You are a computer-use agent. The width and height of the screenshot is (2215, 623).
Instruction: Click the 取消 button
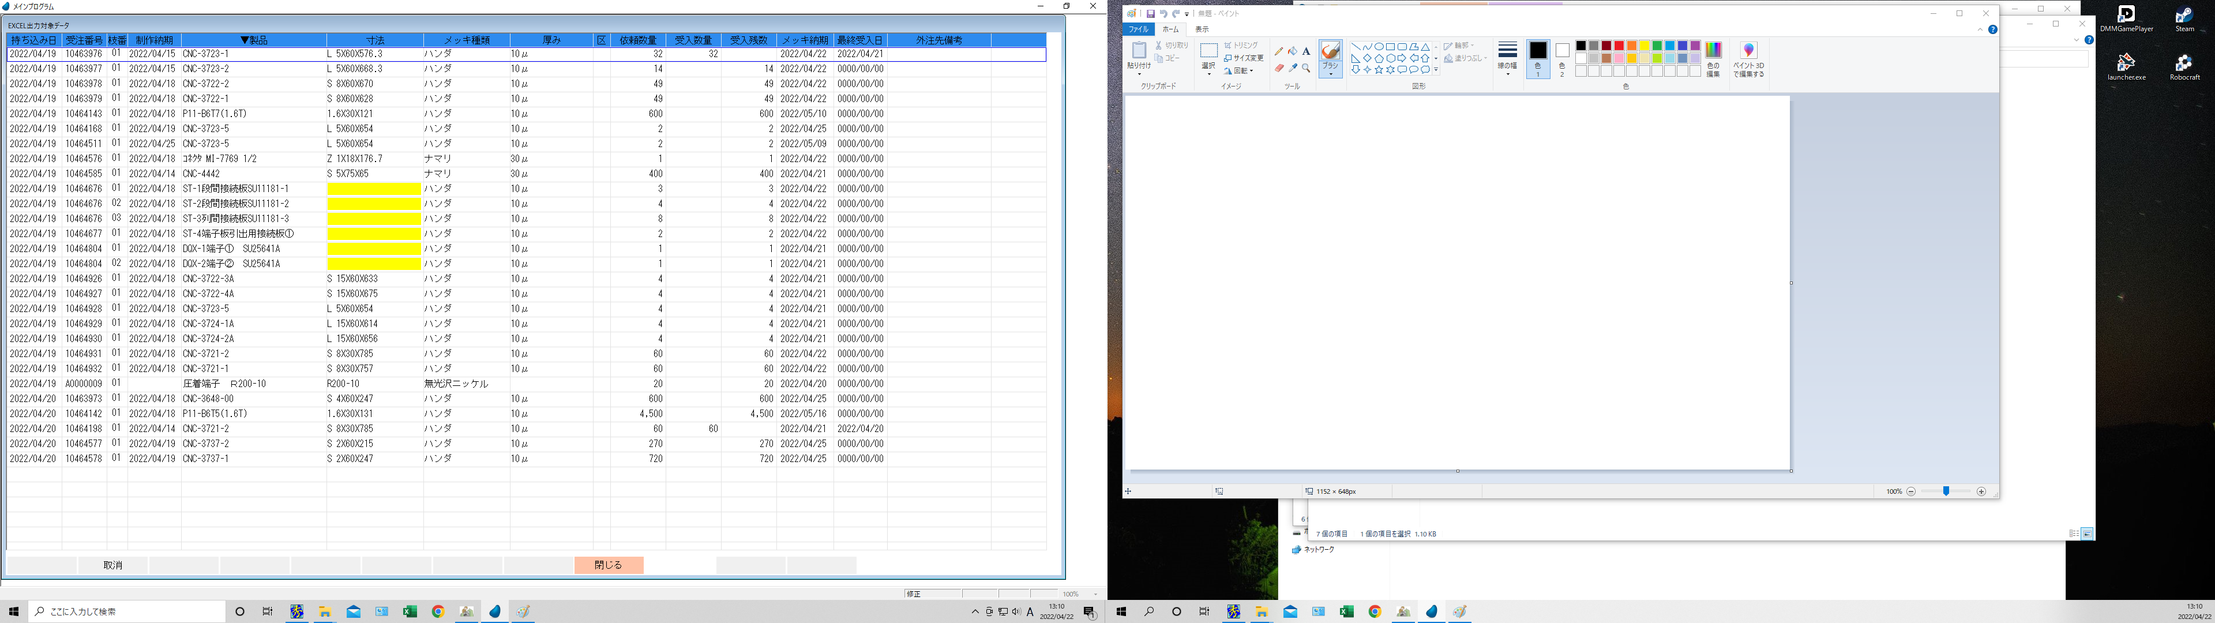click(x=112, y=565)
